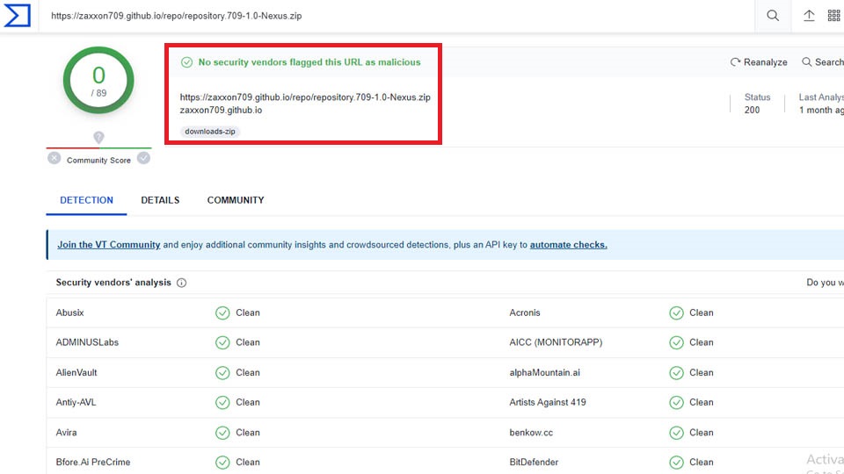Click the BitDefender Clean check icon

pyautogui.click(x=676, y=463)
